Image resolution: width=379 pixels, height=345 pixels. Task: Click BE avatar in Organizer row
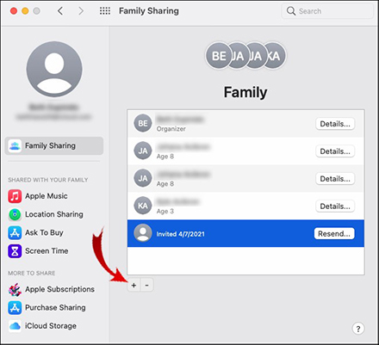[143, 123]
